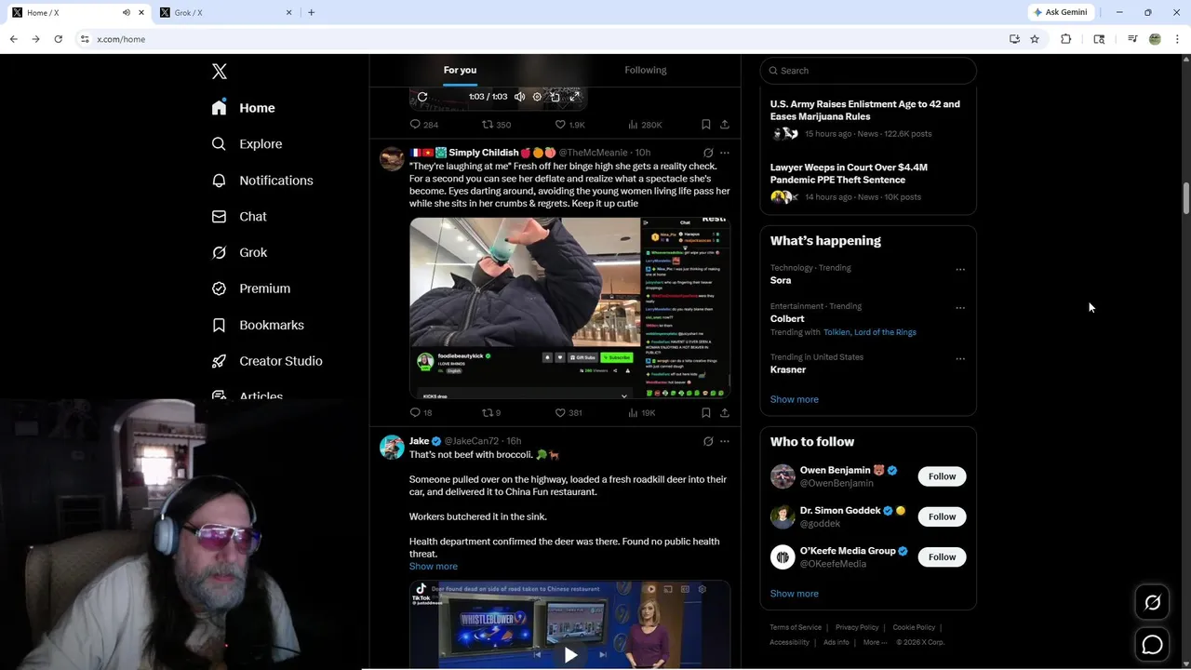Click the Search input field
This screenshot has height=670, width=1191.
click(x=868, y=71)
